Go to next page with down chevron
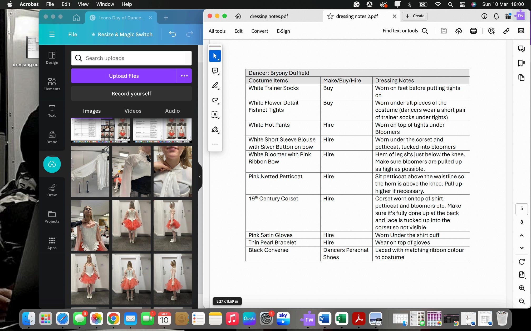This screenshot has height=331, width=531. pos(522,248)
